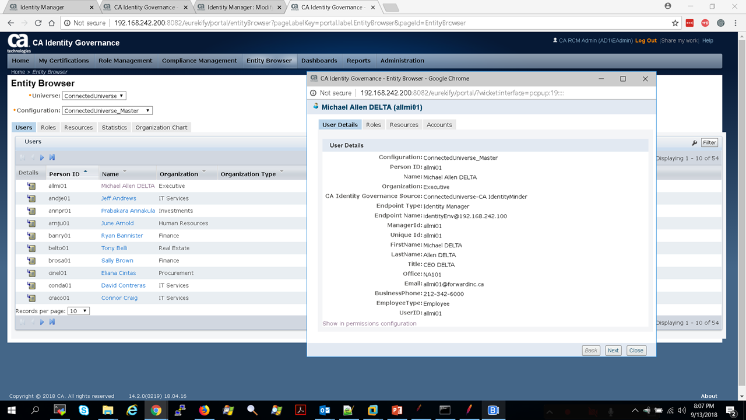Open browser home page icon

click(52, 23)
